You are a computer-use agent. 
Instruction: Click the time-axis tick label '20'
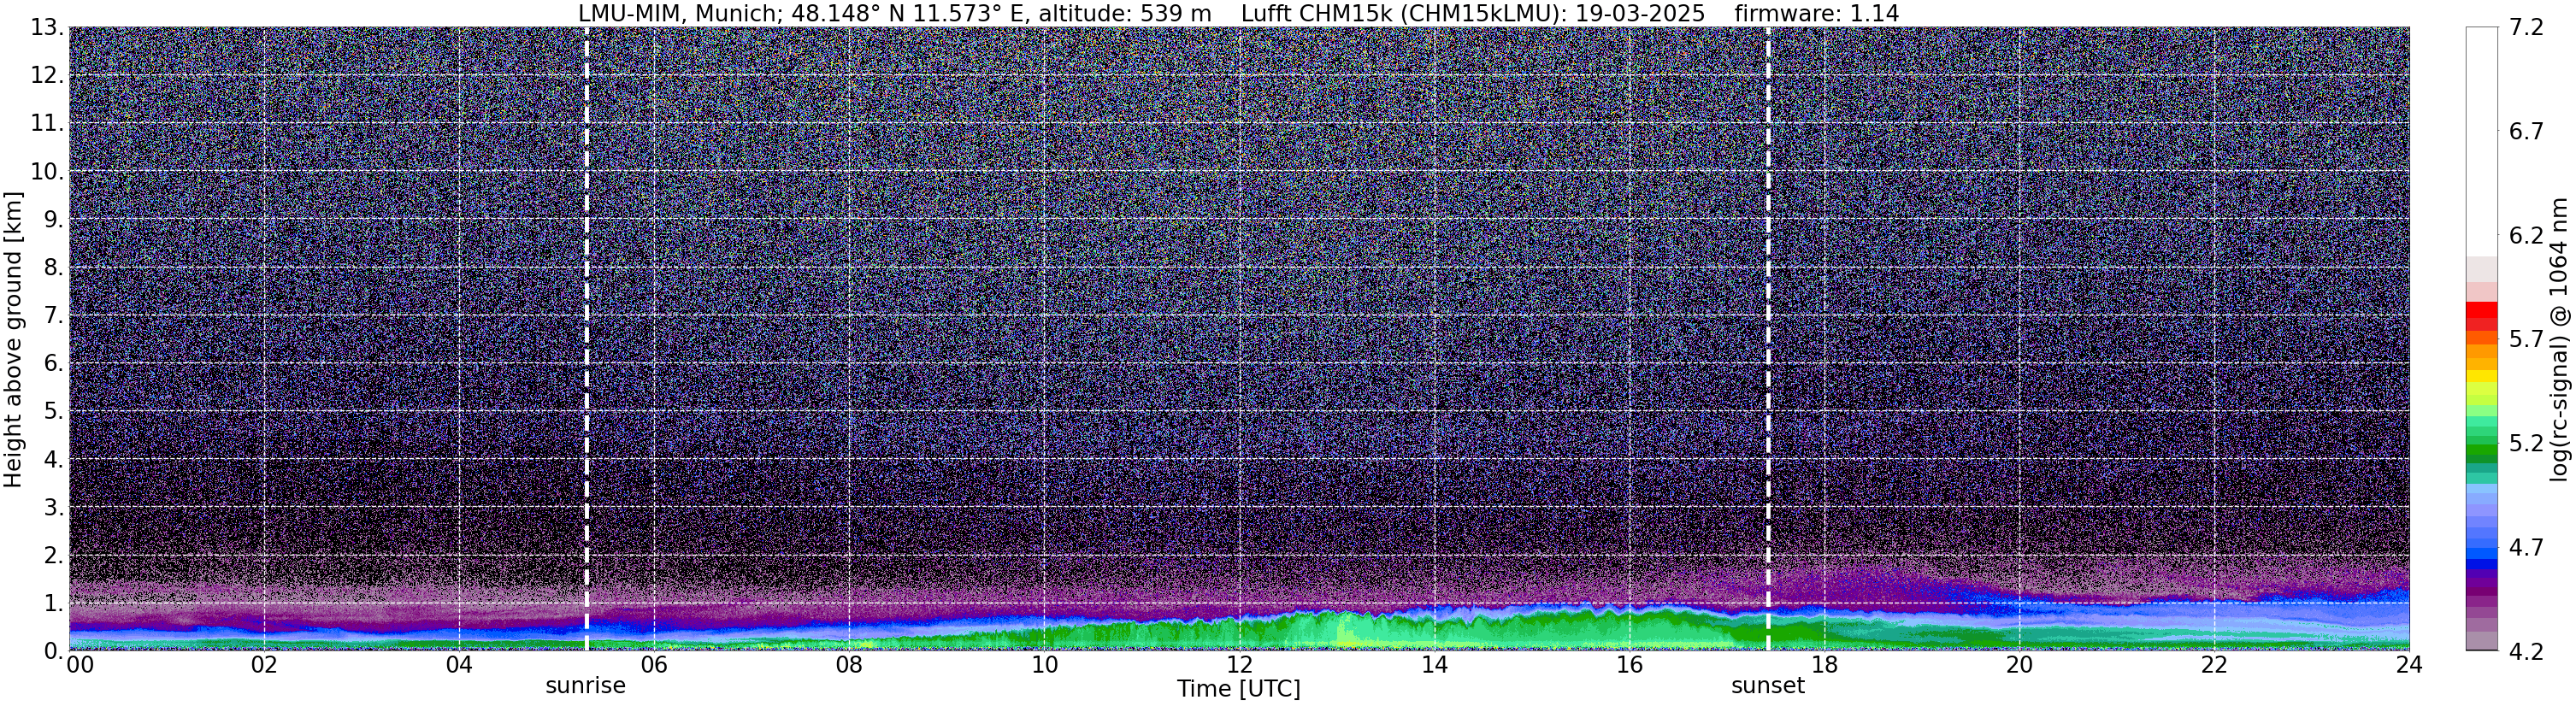2019,665
